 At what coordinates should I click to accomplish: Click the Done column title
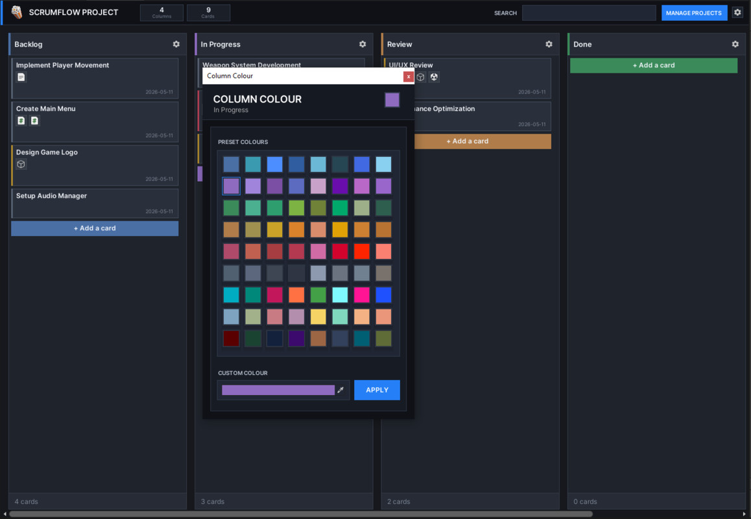[x=582, y=44]
